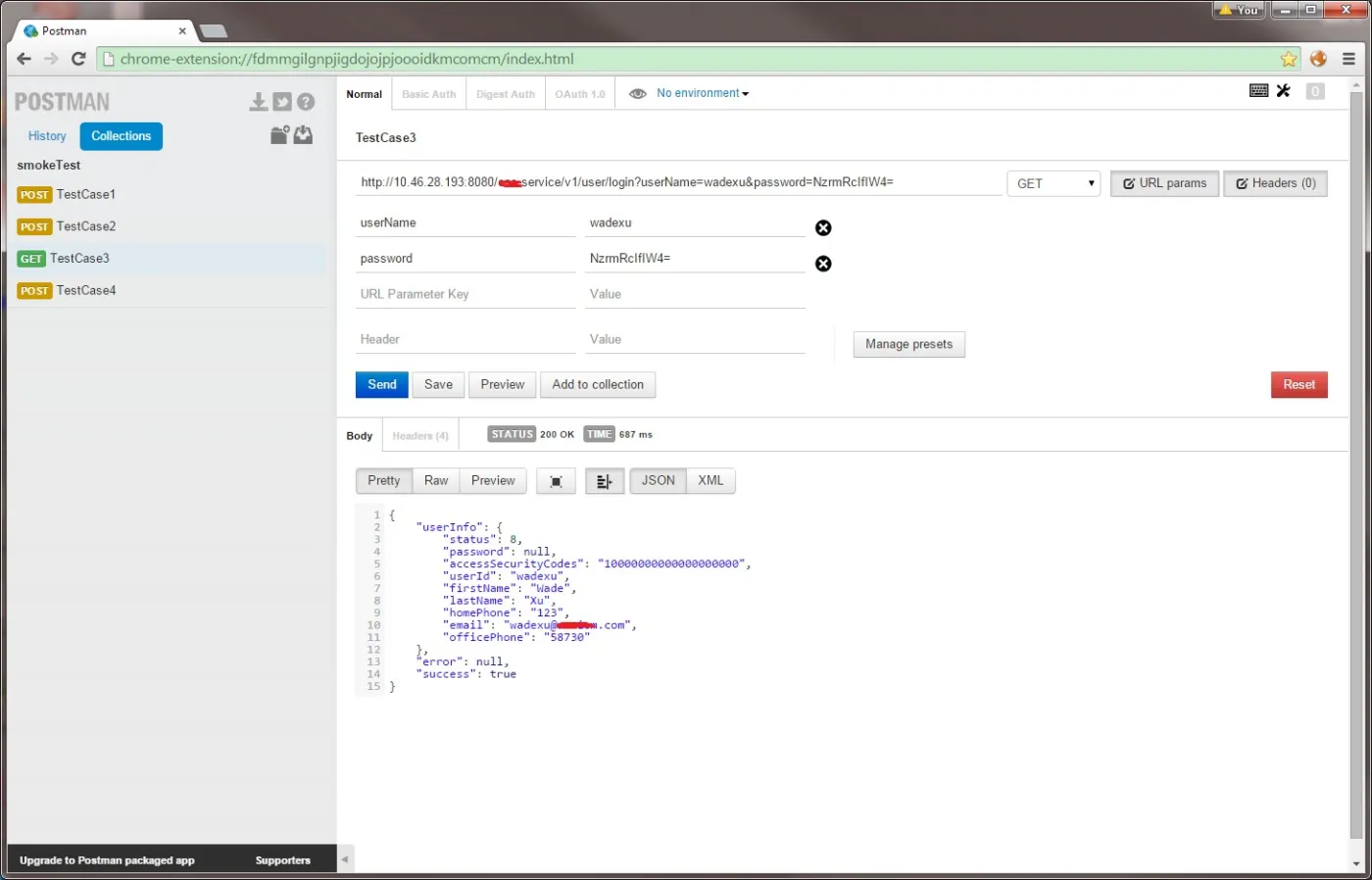Click the Twitter bird icon in sidebar
This screenshot has width=1372, height=880.
282,102
